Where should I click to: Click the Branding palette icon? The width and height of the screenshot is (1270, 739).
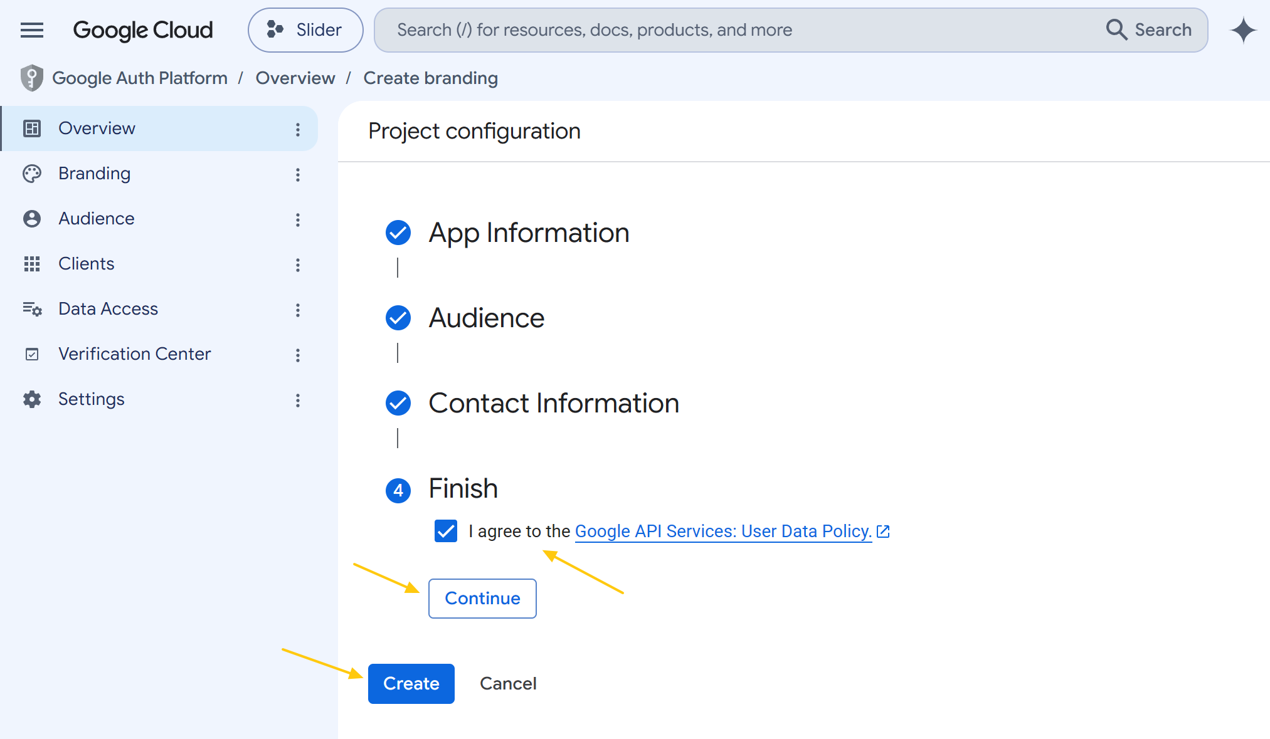(x=32, y=174)
